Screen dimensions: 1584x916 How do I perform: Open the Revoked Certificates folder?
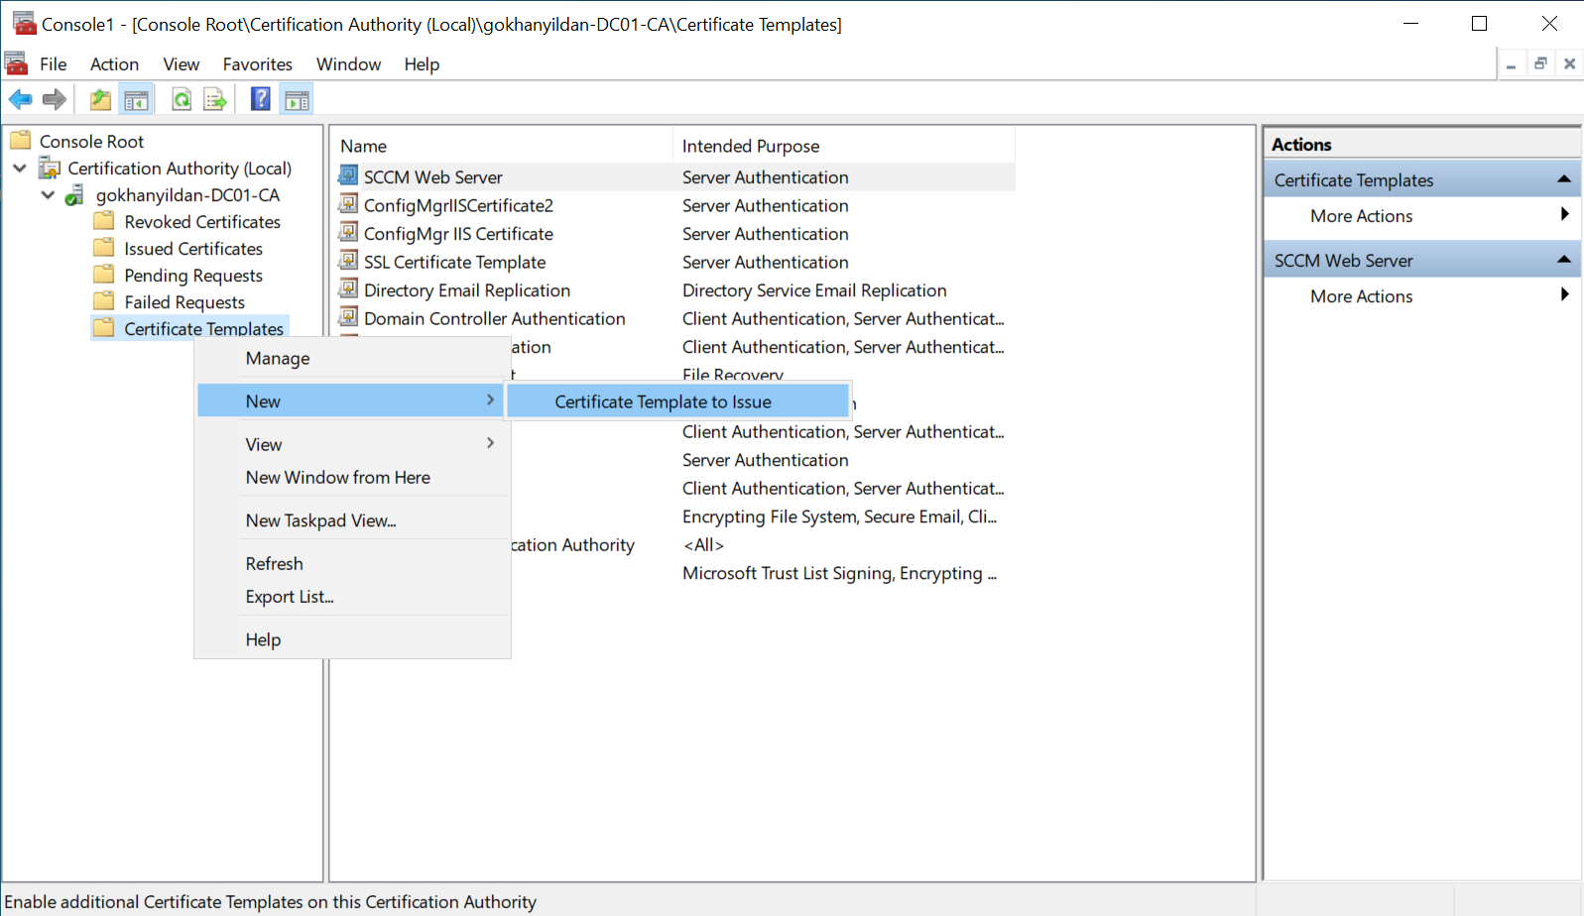pos(202,222)
